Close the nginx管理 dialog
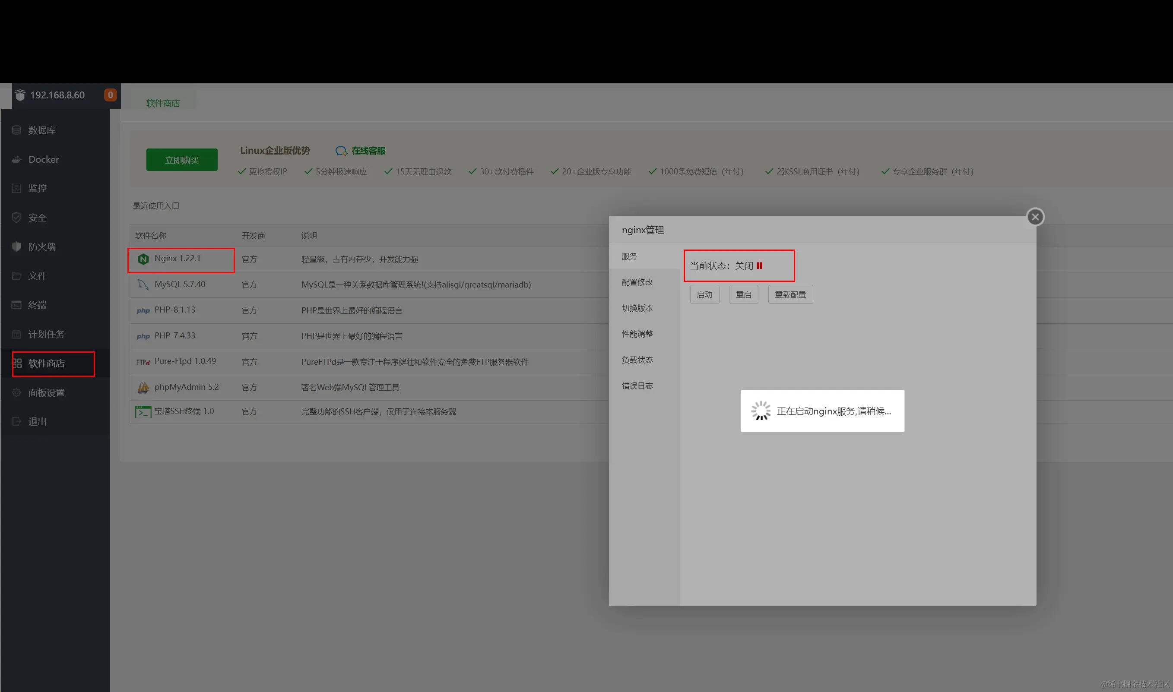Viewport: 1173px width, 692px height. click(1035, 217)
